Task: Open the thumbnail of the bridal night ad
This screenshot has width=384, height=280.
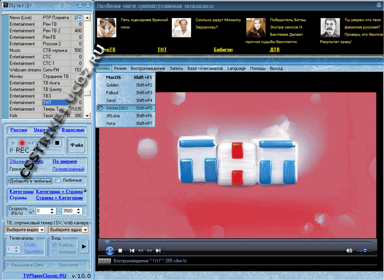Action: 106,28
